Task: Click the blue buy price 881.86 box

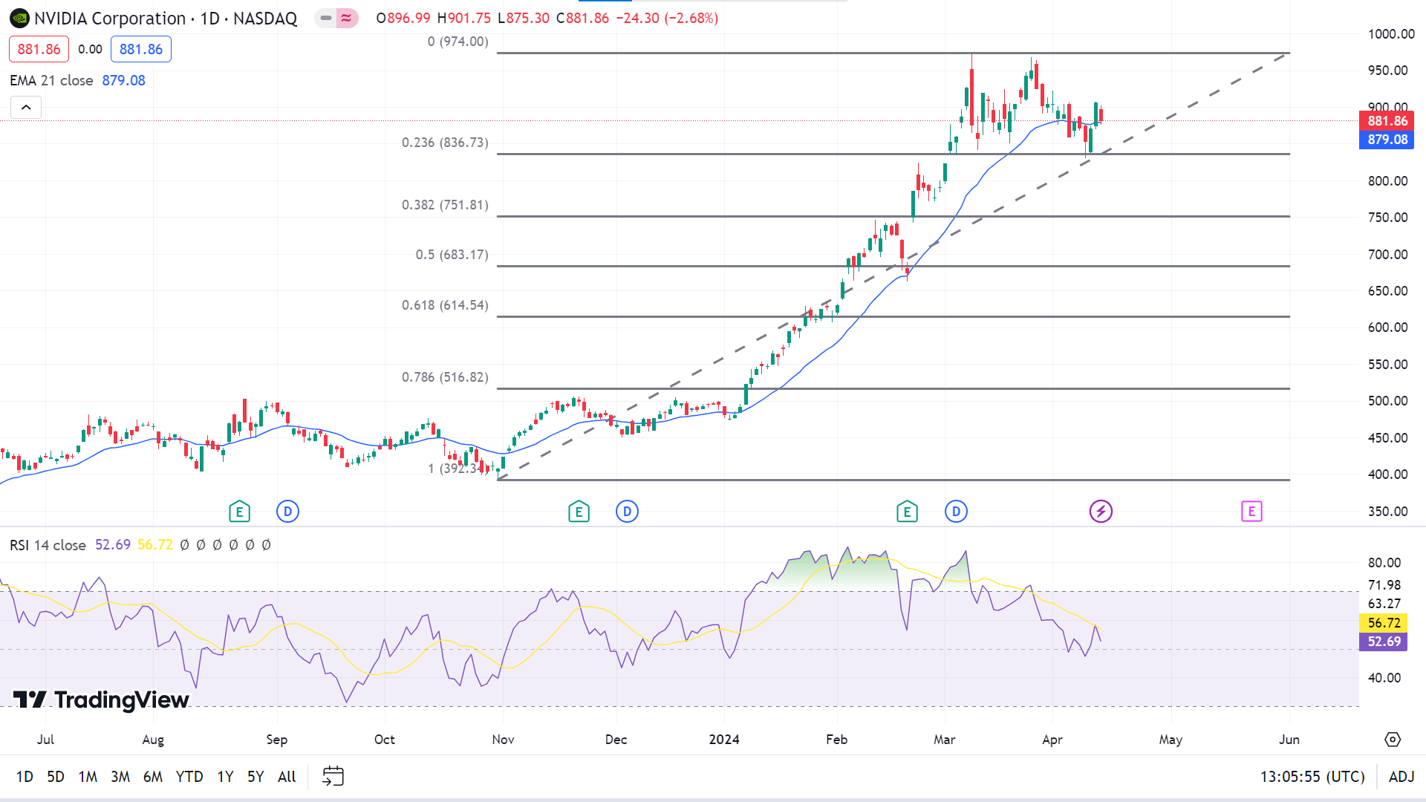Action: [141, 49]
